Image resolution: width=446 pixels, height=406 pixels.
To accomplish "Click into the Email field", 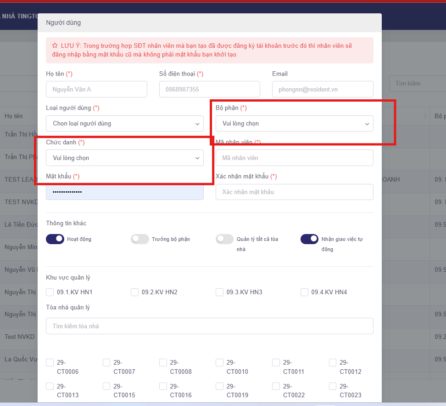I will coord(323,89).
